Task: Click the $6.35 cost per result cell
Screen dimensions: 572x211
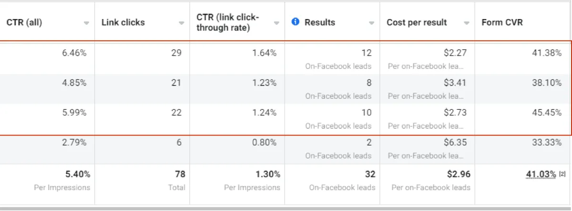Action: tap(428, 148)
